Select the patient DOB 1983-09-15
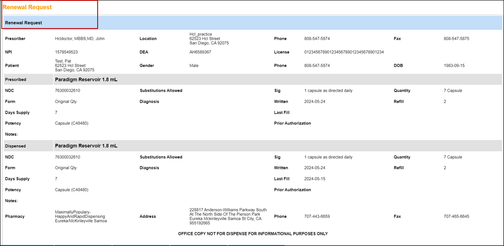Screen dimensions: 504x246 [454, 66]
